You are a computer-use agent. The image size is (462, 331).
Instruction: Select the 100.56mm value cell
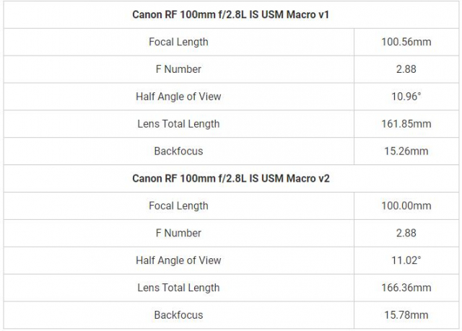[x=406, y=42]
